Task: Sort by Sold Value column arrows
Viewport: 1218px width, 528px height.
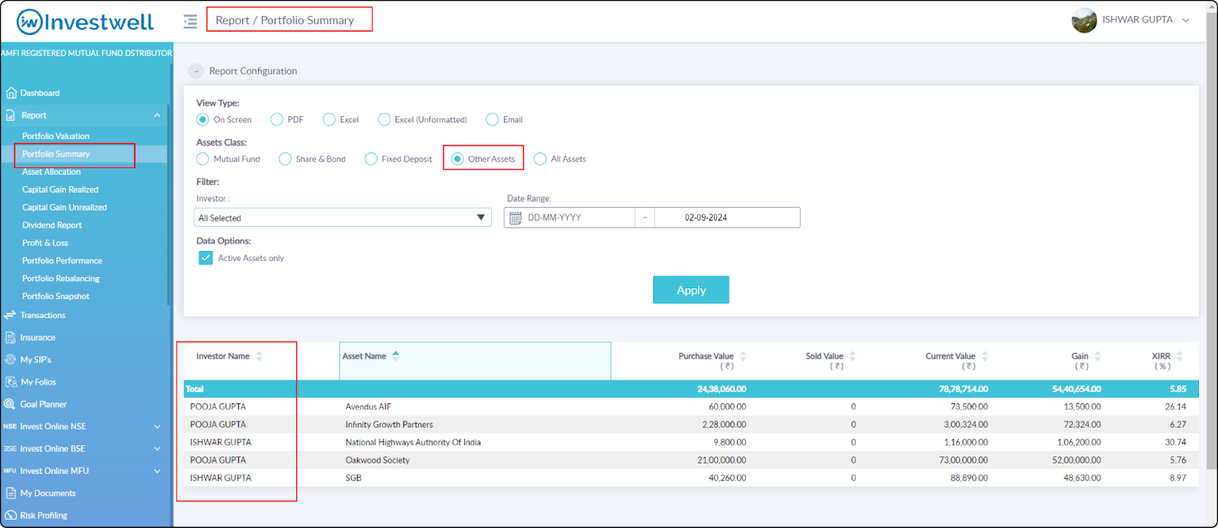Action: (853, 356)
